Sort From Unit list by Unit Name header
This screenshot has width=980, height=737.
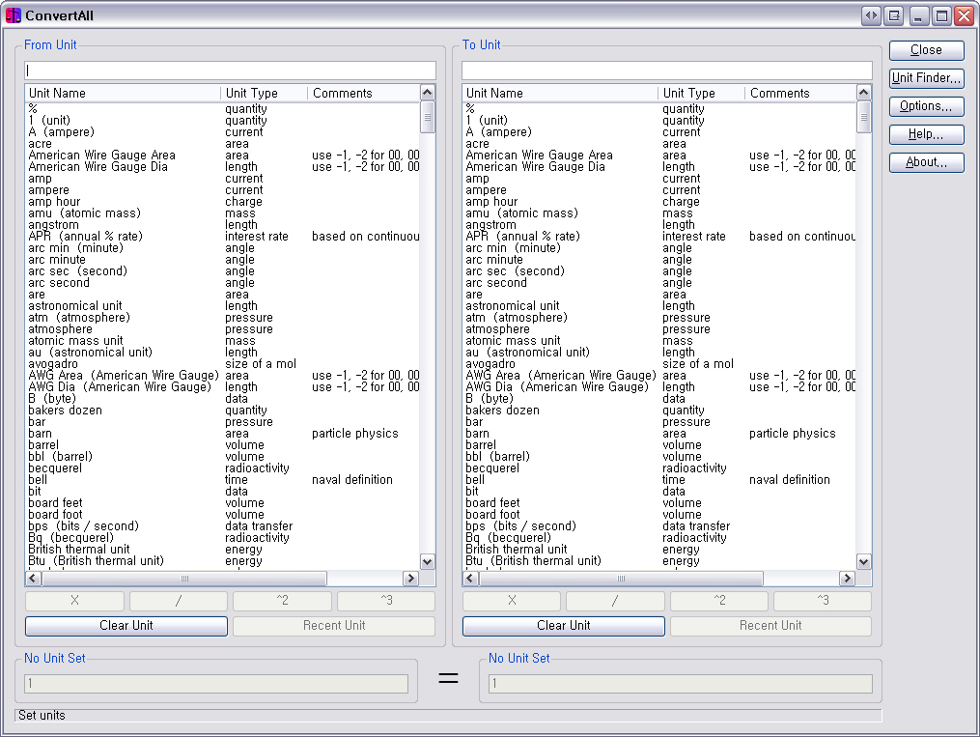pos(124,93)
